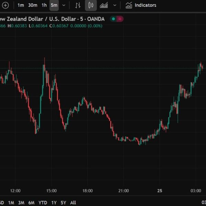Set date range to 5Y
The height and width of the screenshot is (206, 206).
coord(63,203)
